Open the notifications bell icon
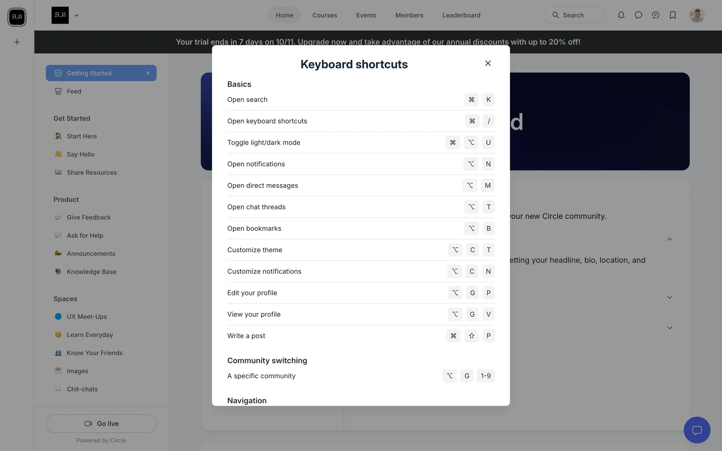Viewport: 722px width, 451px height. pyautogui.click(x=621, y=15)
